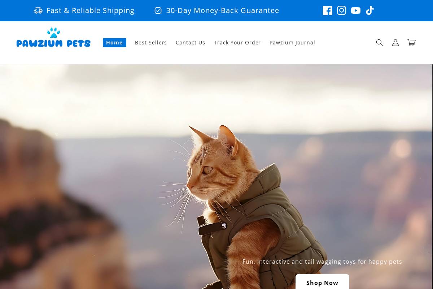Click the Fast & Reliable Shipping banner text
The height and width of the screenshot is (289, 433).
coord(90,10)
